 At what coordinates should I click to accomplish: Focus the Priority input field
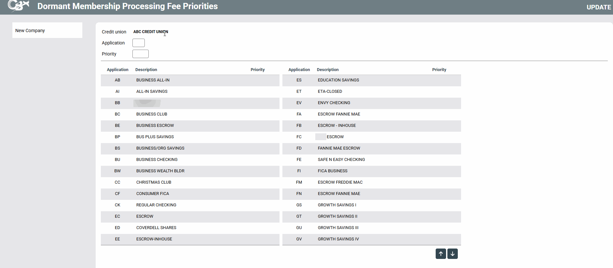click(x=140, y=54)
